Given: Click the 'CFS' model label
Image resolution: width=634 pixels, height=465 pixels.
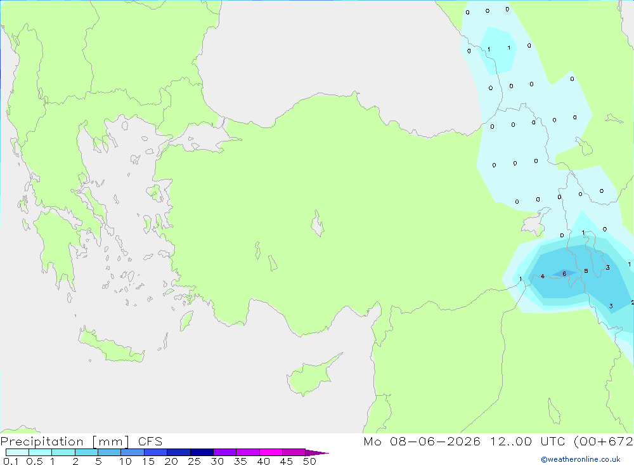Looking at the screenshot, I should [150, 442].
